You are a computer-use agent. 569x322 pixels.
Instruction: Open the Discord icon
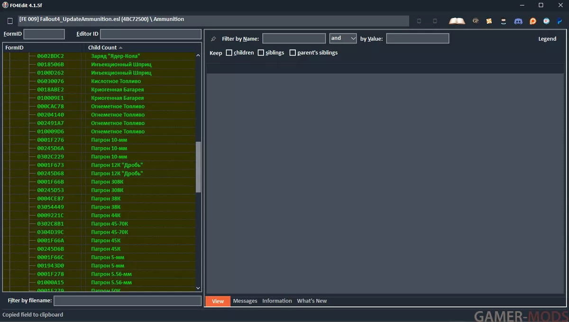(x=518, y=21)
